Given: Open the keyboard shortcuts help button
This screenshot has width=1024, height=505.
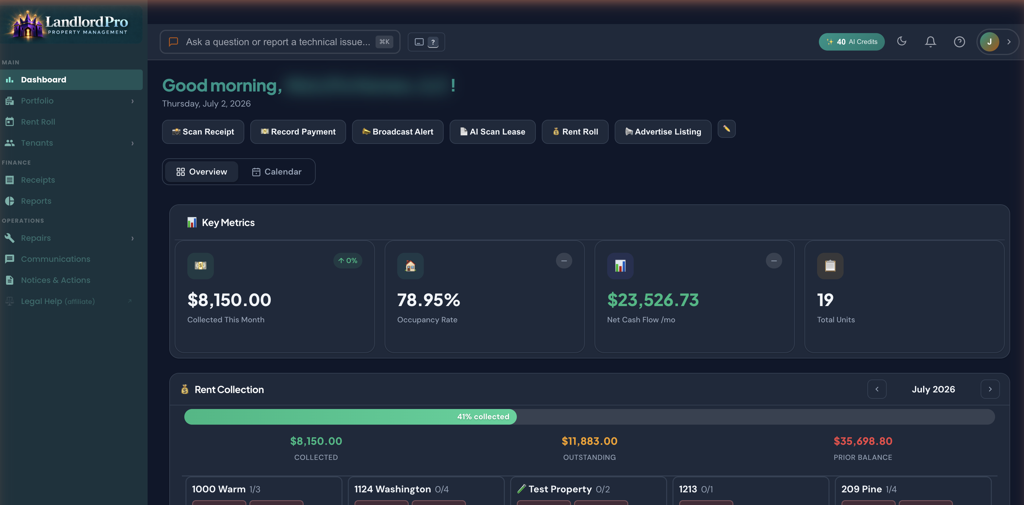Looking at the screenshot, I should (426, 42).
